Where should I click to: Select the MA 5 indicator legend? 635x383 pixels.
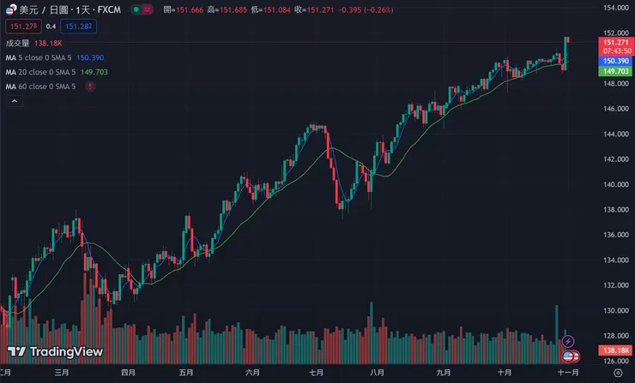(x=39, y=57)
